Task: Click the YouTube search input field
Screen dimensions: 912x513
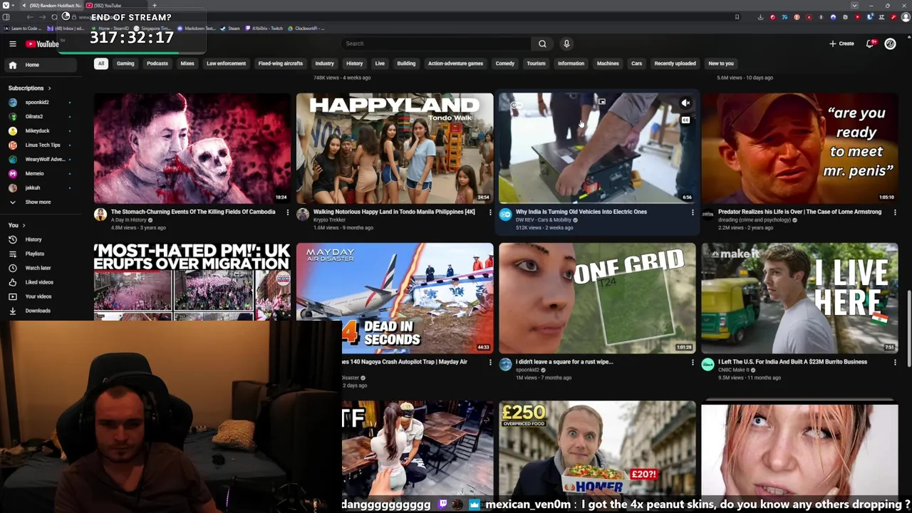Action: (x=436, y=43)
